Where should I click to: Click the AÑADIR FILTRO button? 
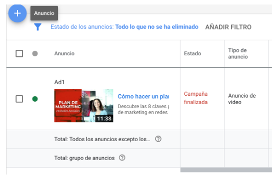pyautogui.click(x=228, y=27)
